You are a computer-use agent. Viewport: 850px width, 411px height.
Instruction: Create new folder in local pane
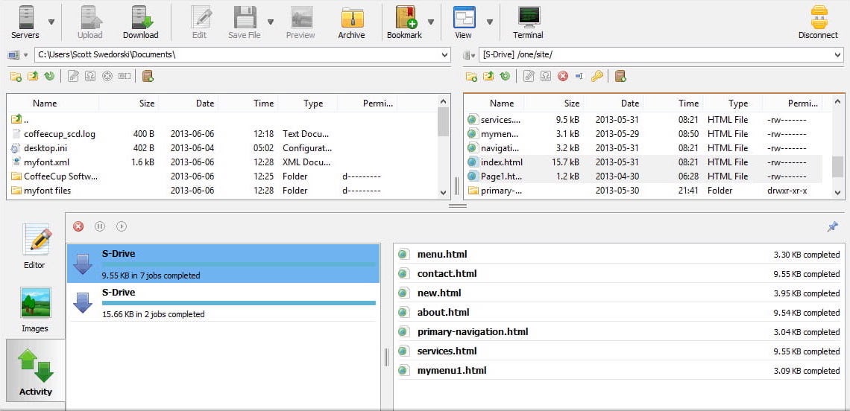tap(16, 77)
